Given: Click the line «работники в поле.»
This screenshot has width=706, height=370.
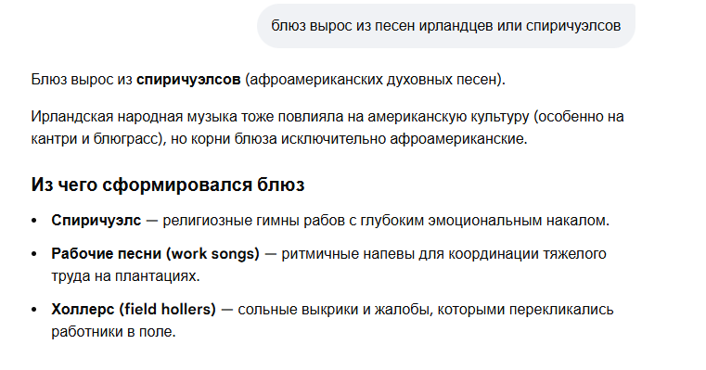Looking at the screenshot, I should tap(113, 332).
